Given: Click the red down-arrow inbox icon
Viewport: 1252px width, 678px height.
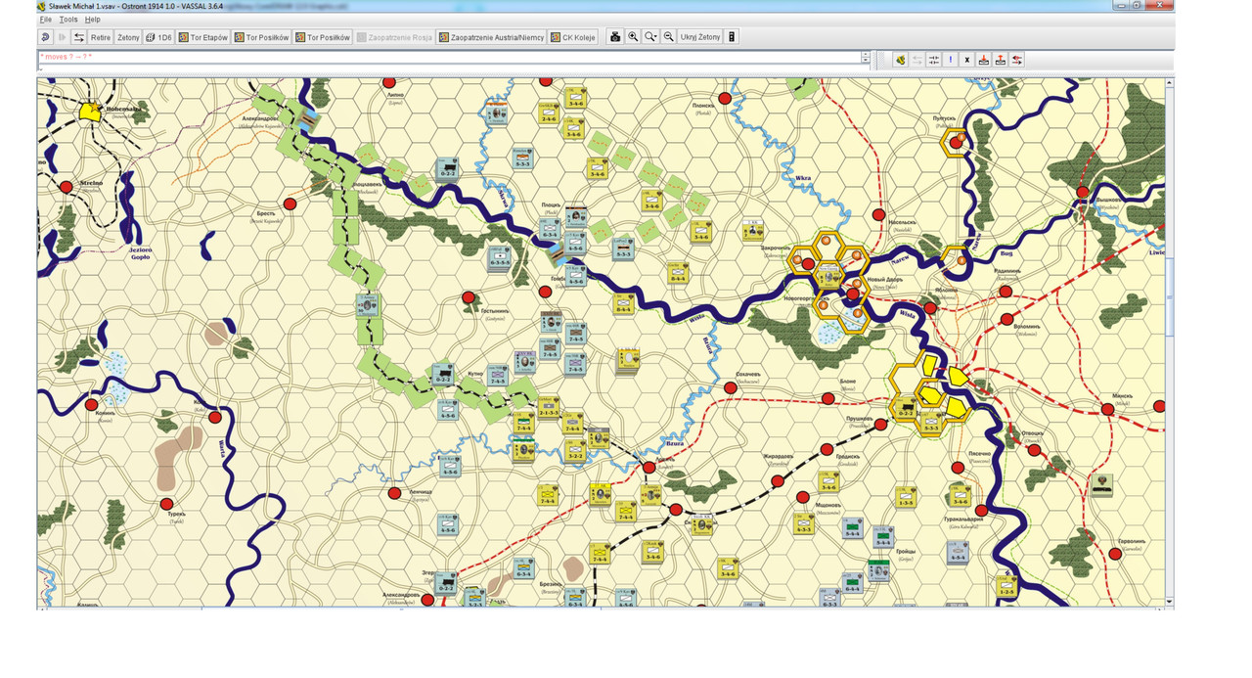Looking at the screenshot, I should tap(984, 60).
